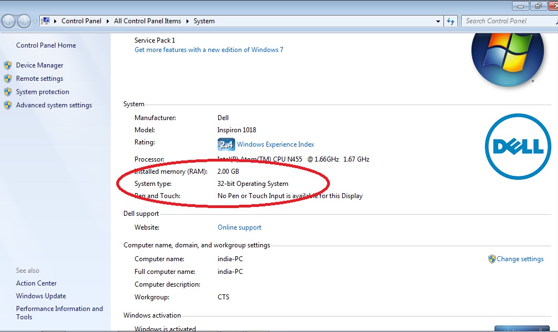Click the Inspiron 1018 model value
Screen dimensions: 558x332
click(237, 130)
